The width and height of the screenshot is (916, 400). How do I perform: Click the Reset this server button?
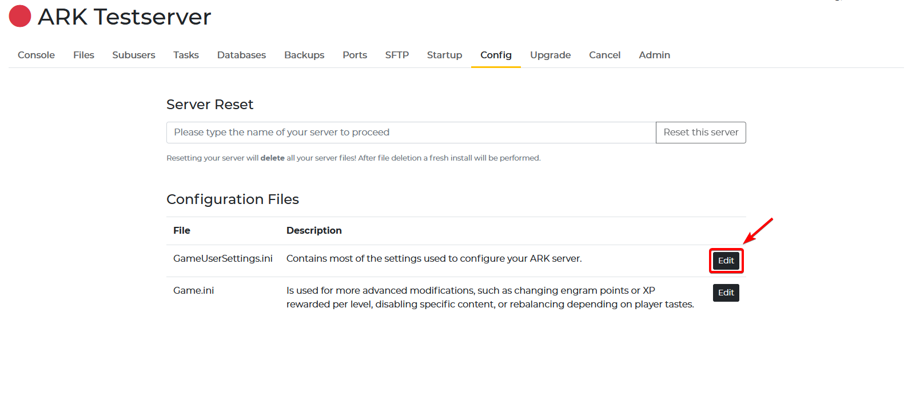(701, 133)
